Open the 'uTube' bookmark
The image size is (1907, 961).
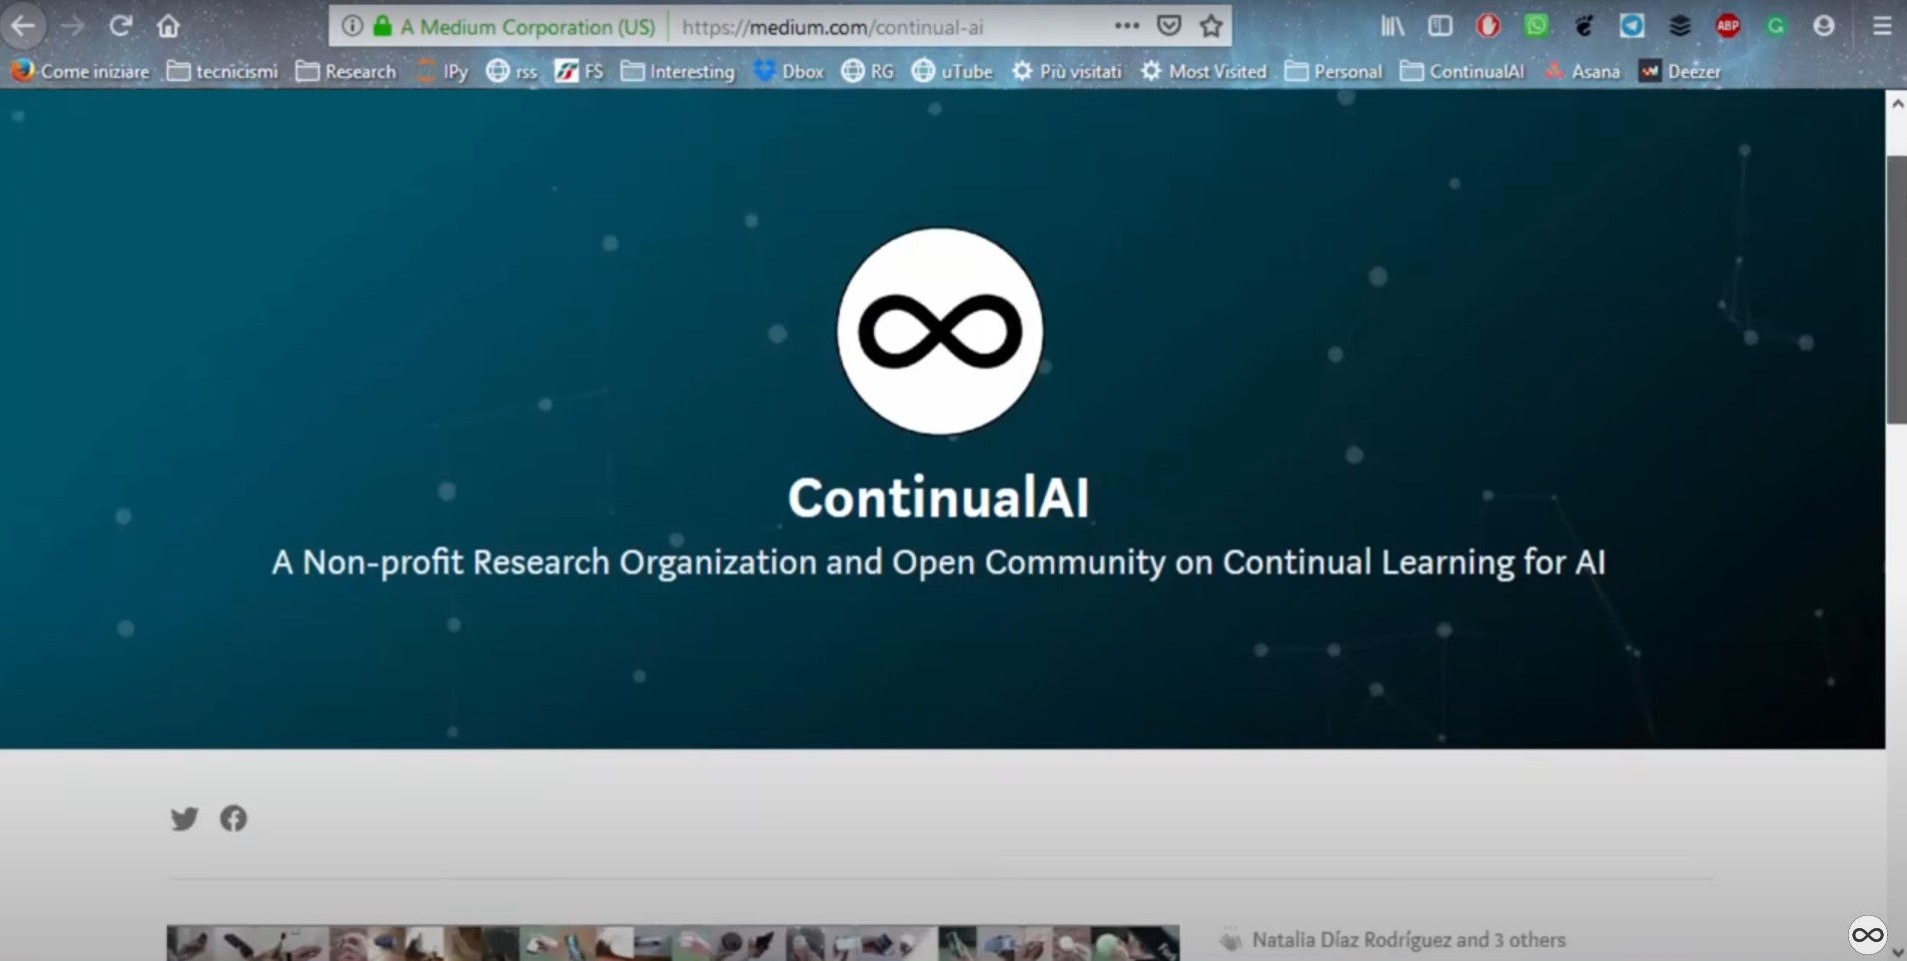[x=952, y=71]
